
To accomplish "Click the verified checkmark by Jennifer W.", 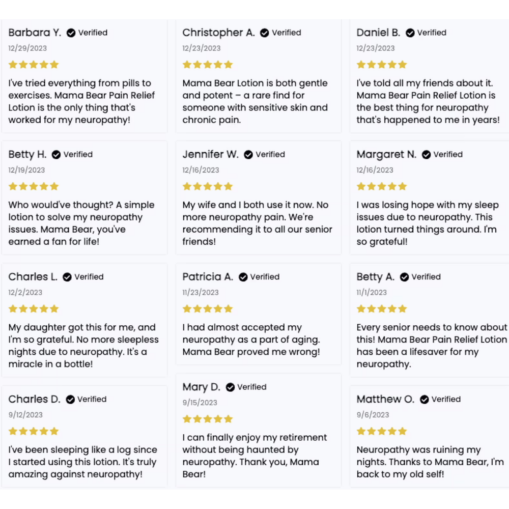I will click(248, 155).
